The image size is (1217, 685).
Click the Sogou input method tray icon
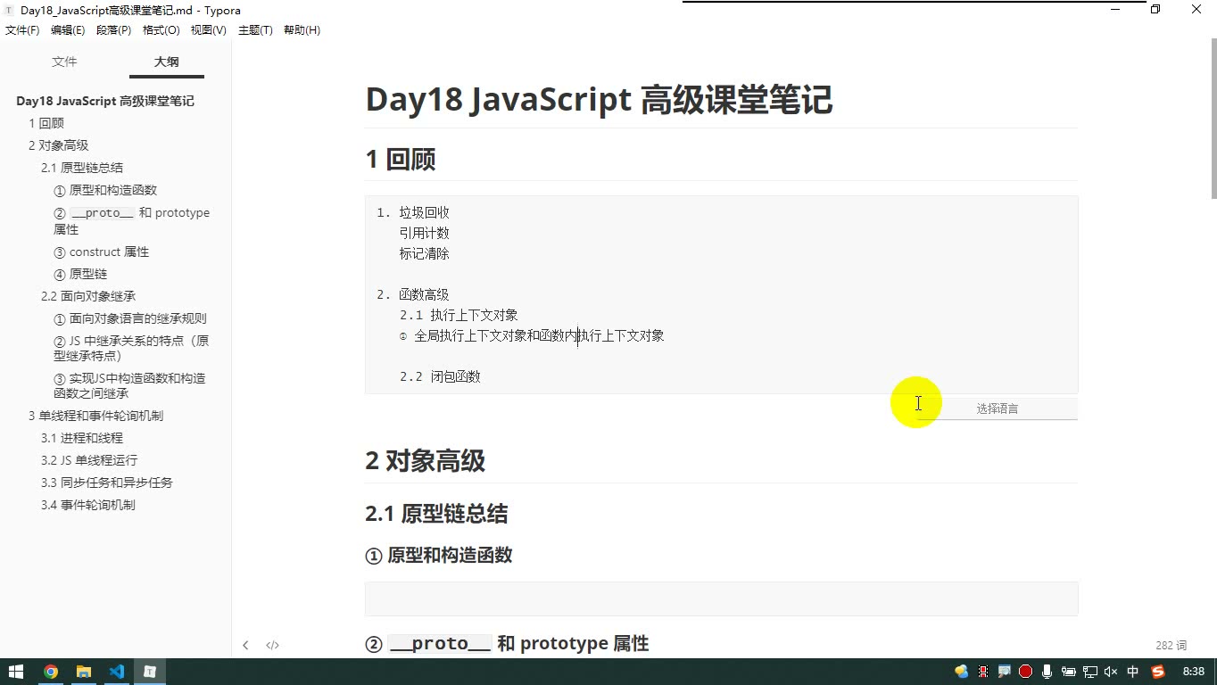[x=1159, y=672]
